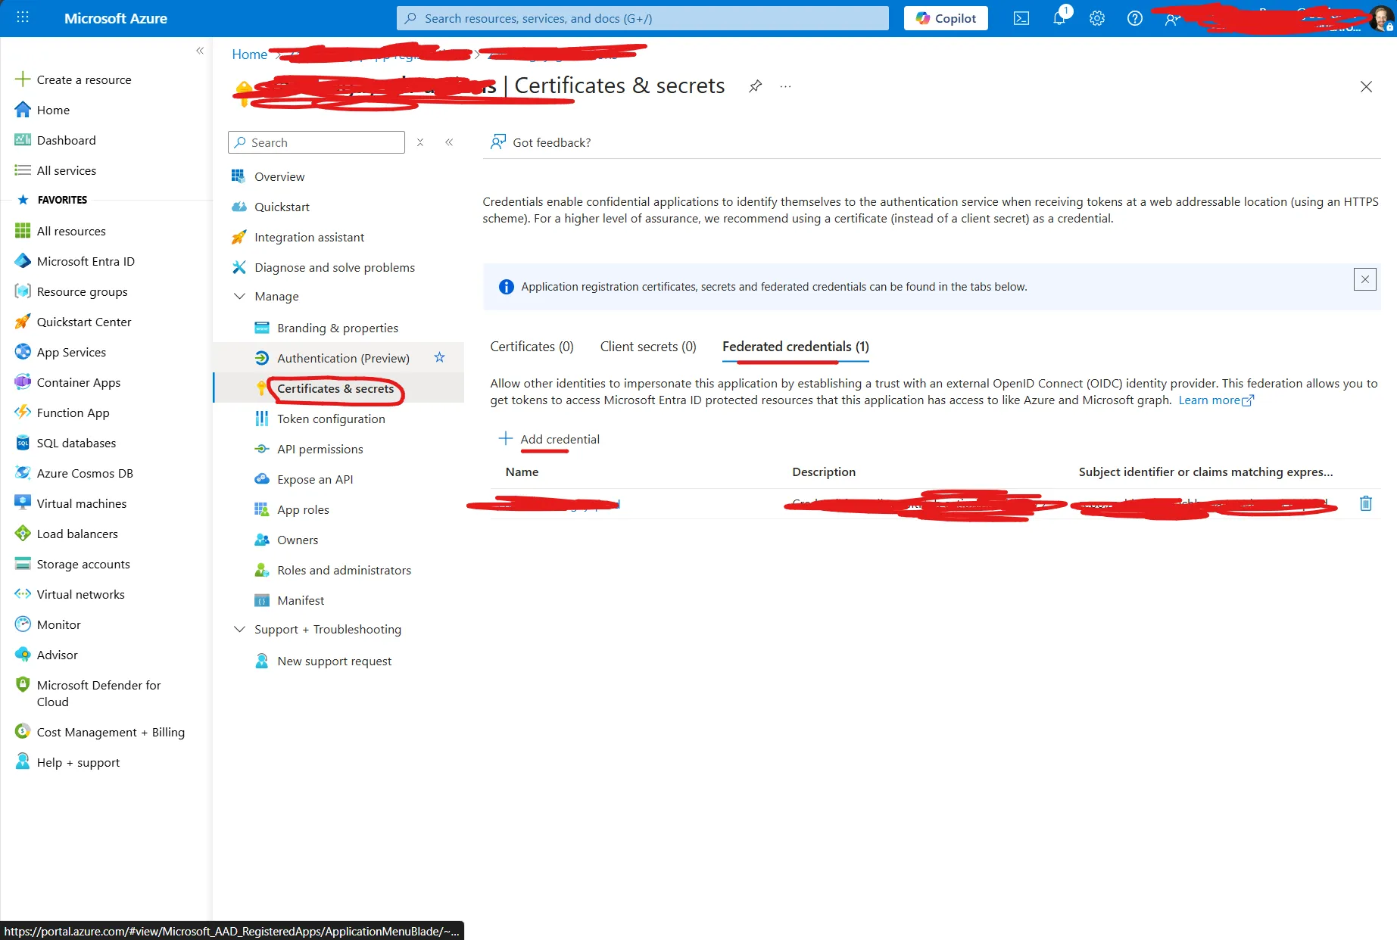Launch Copilot from the top bar
Viewport: 1397px width, 940px height.
[945, 17]
